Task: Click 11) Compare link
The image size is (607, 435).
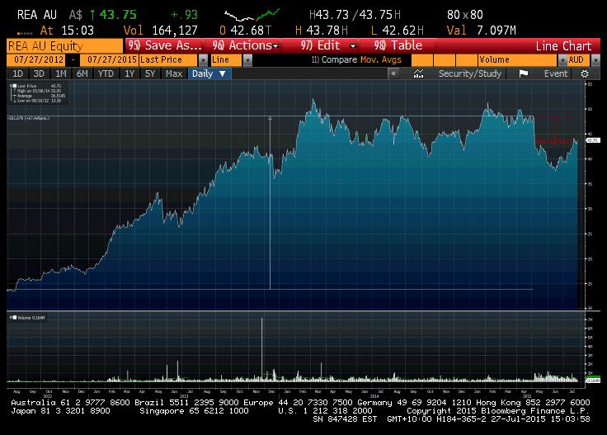Action: [334, 60]
